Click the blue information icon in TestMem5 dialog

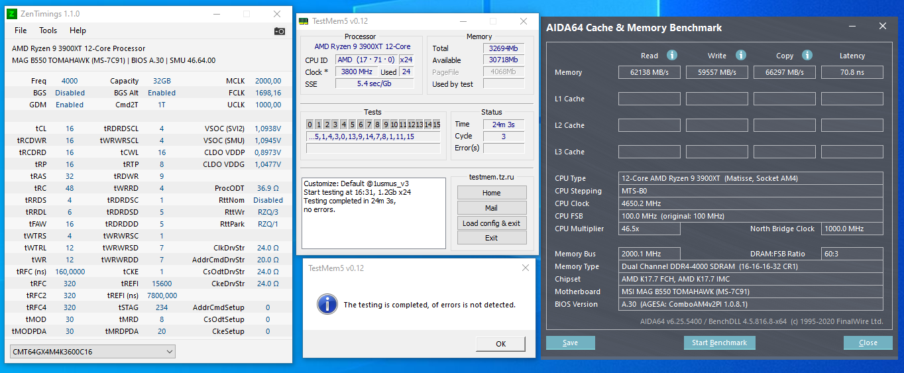coord(327,304)
